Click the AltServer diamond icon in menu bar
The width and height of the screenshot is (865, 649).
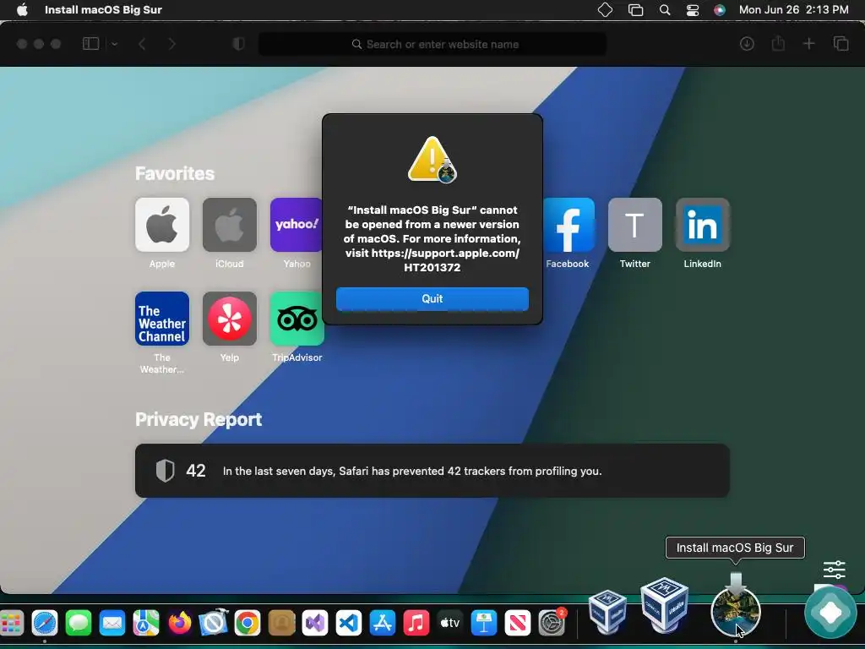pos(605,10)
